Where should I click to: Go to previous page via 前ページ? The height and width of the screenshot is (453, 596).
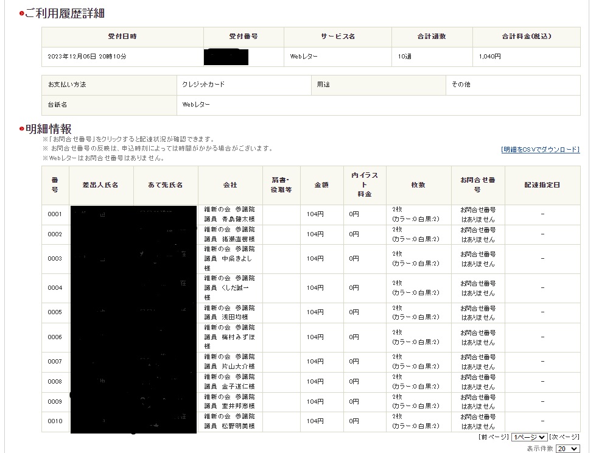click(494, 437)
